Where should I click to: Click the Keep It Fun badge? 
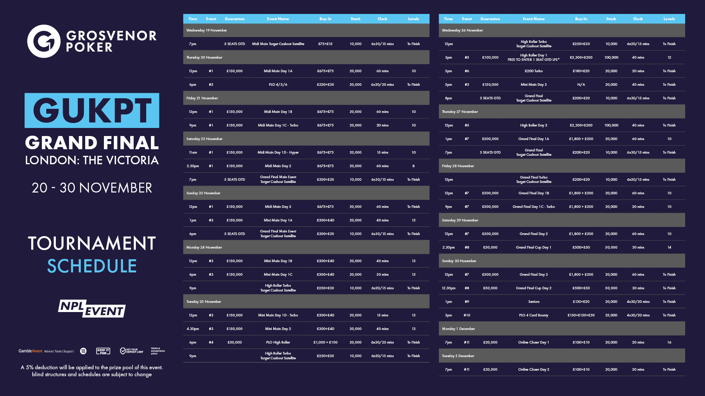click(103, 351)
